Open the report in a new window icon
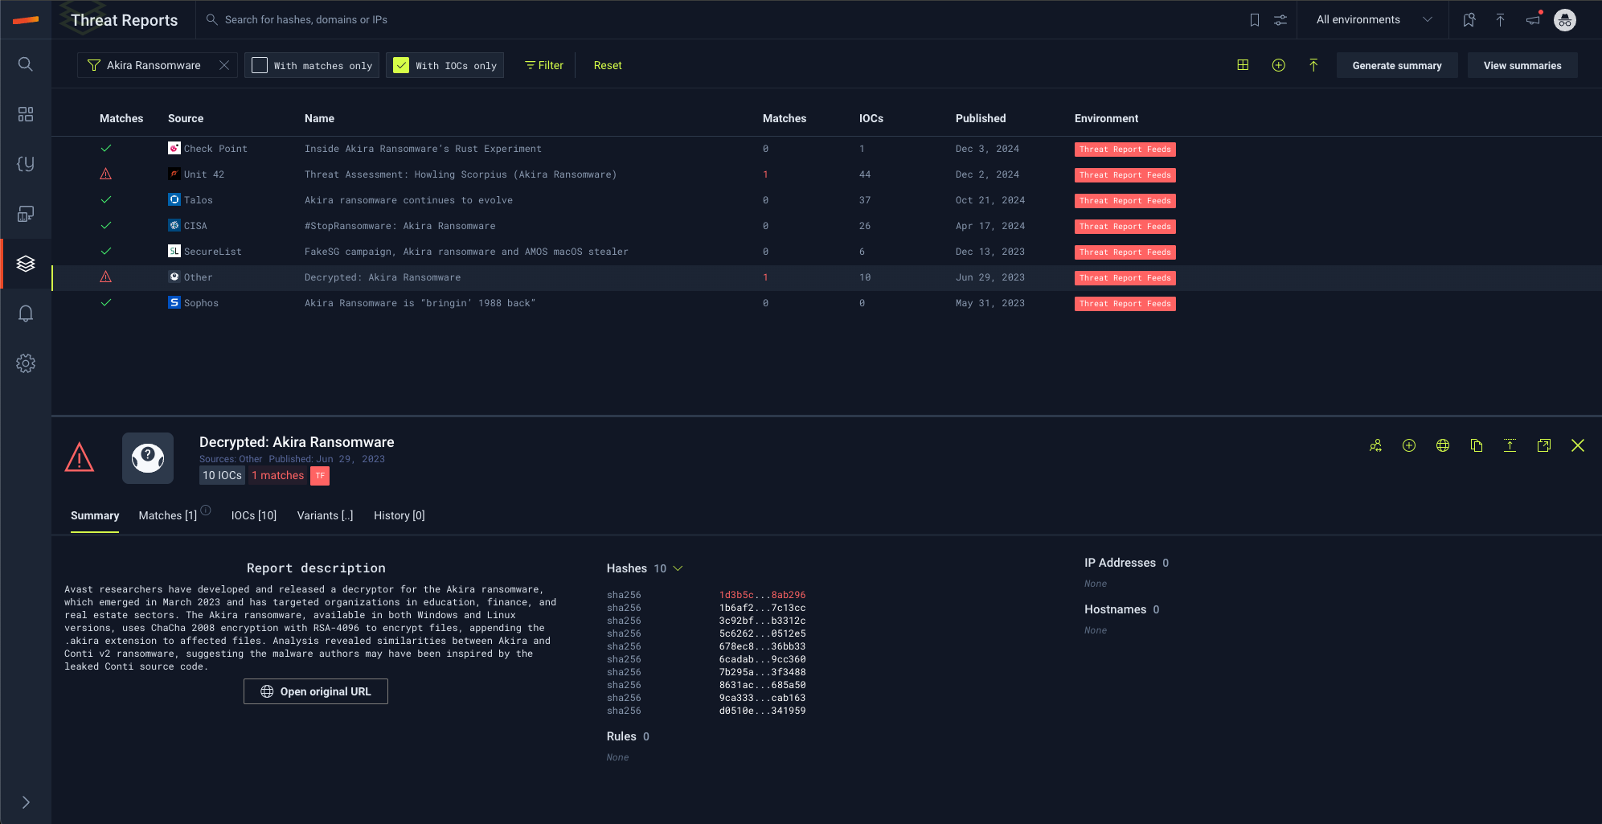 pyautogui.click(x=1544, y=445)
